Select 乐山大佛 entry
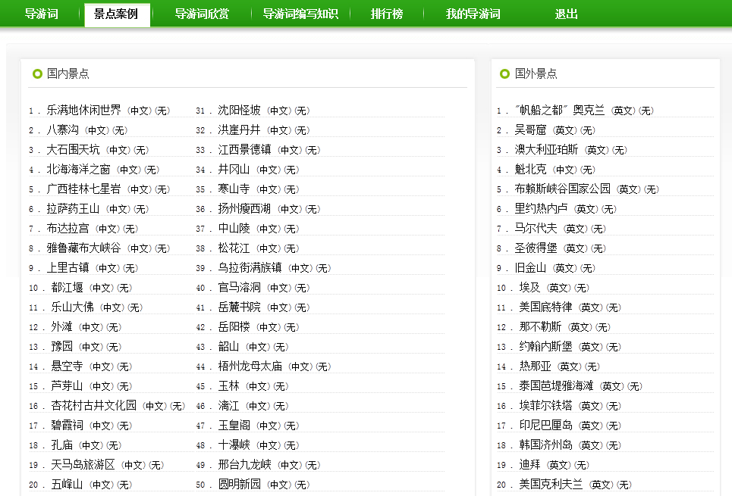Image resolution: width=732 pixels, height=496 pixels. click(x=72, y=307)
